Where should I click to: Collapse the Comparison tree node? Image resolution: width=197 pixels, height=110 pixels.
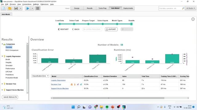[2, 44]
